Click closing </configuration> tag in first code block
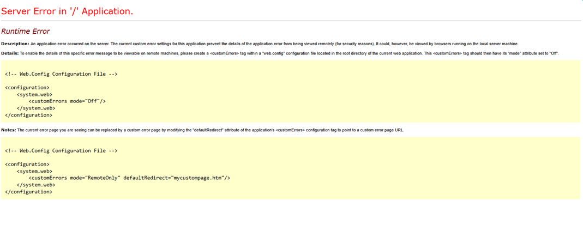The height and width of the screenshot is (225, 583). [29, 115]
